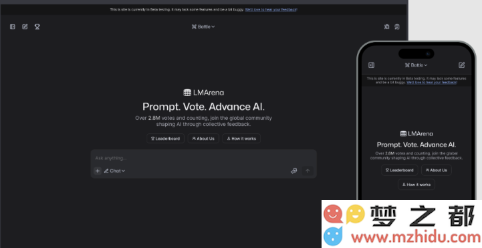Open the Battle mode dropdown in desktop header

[203, 27]
